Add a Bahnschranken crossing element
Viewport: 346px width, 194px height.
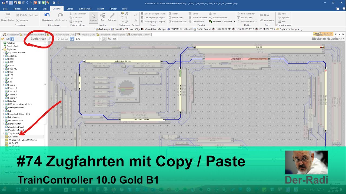pos(218,18)
